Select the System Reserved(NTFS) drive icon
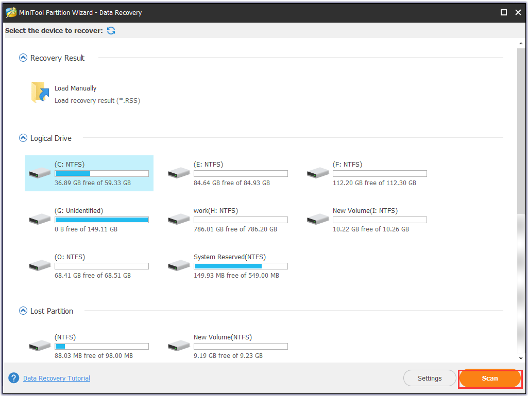The width and height of the screenshot is (528, 397). (x=179, y=265)
